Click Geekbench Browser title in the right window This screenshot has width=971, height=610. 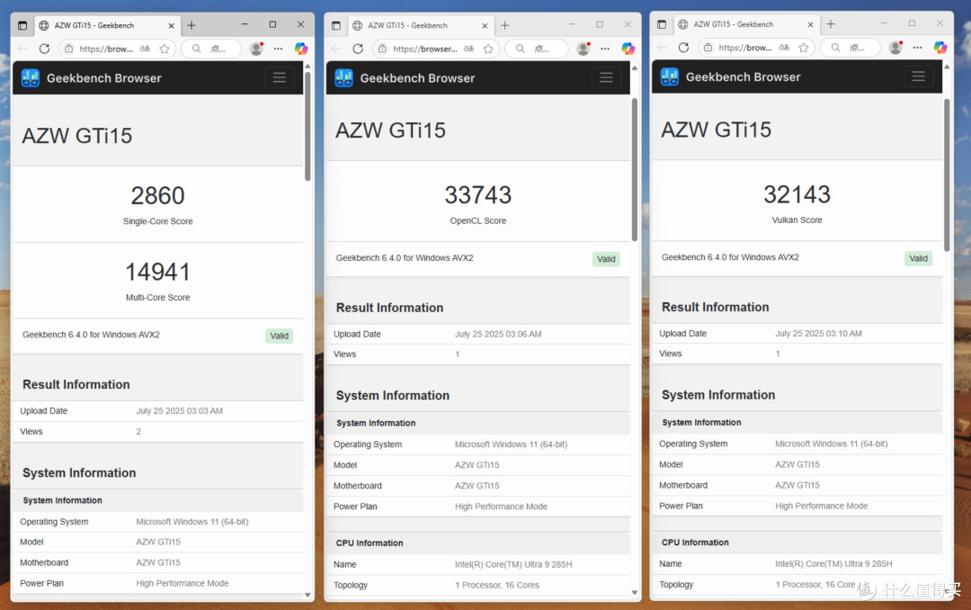pyautogui.click(x=744, y=77)
